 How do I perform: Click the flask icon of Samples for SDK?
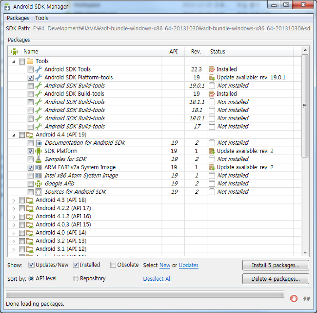[39, 159]
